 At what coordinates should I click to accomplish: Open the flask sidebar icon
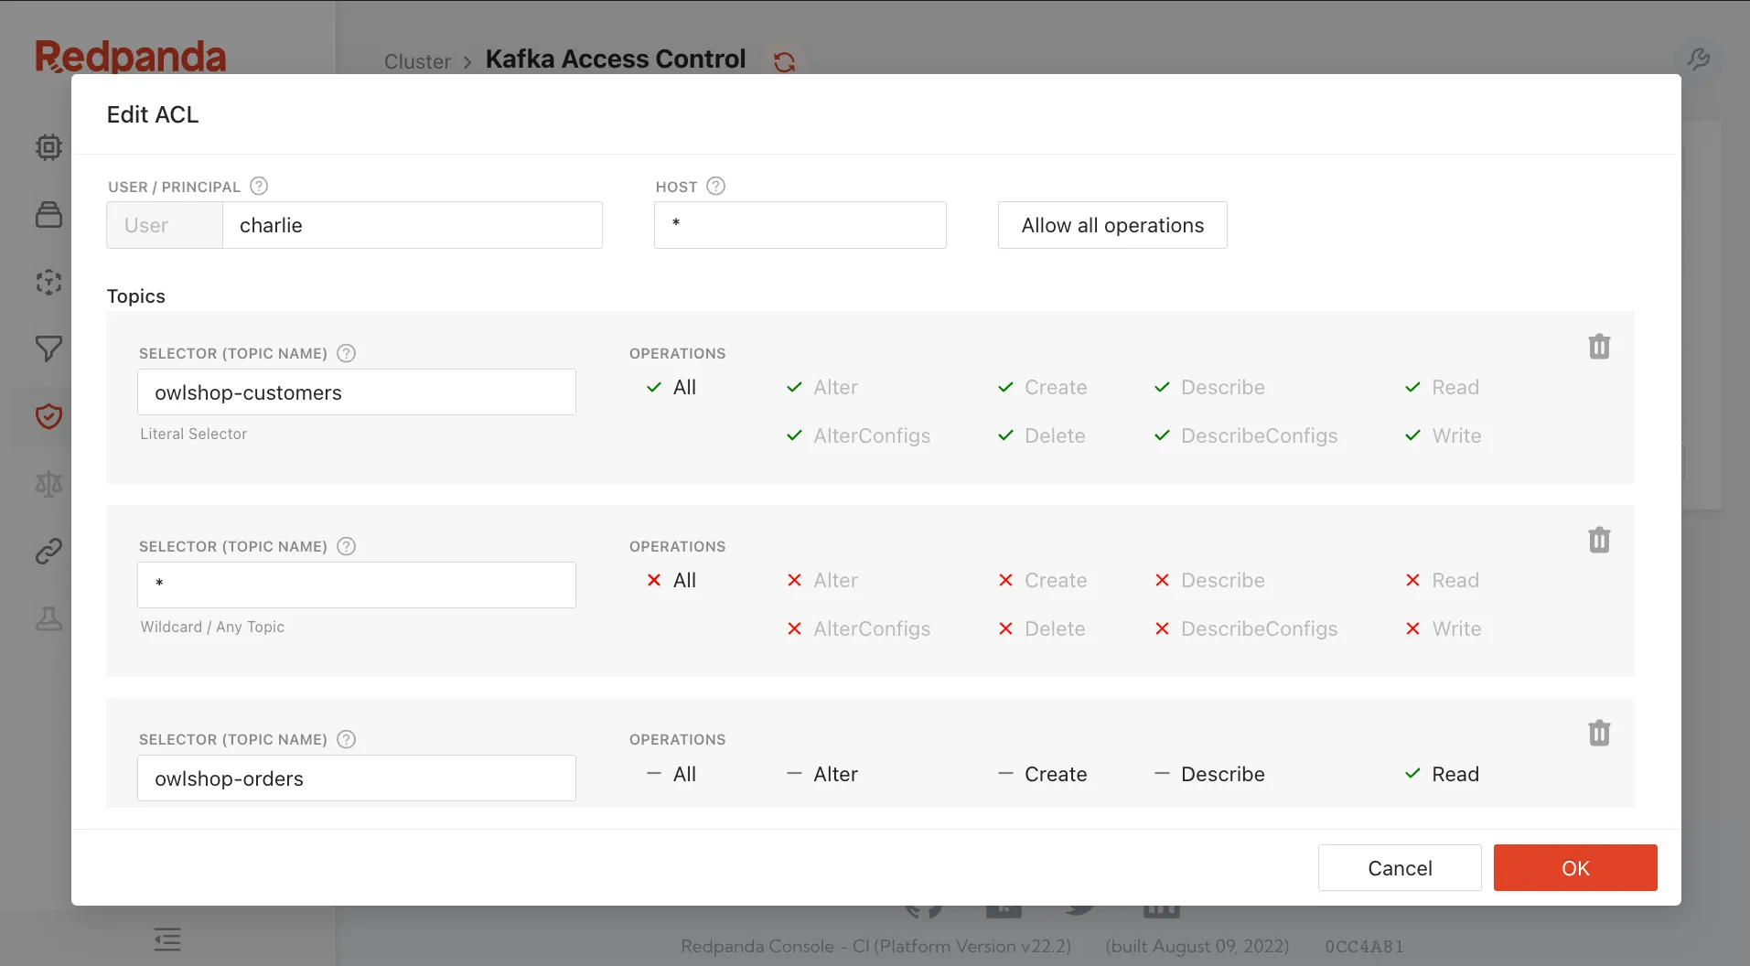pos(48,619)
